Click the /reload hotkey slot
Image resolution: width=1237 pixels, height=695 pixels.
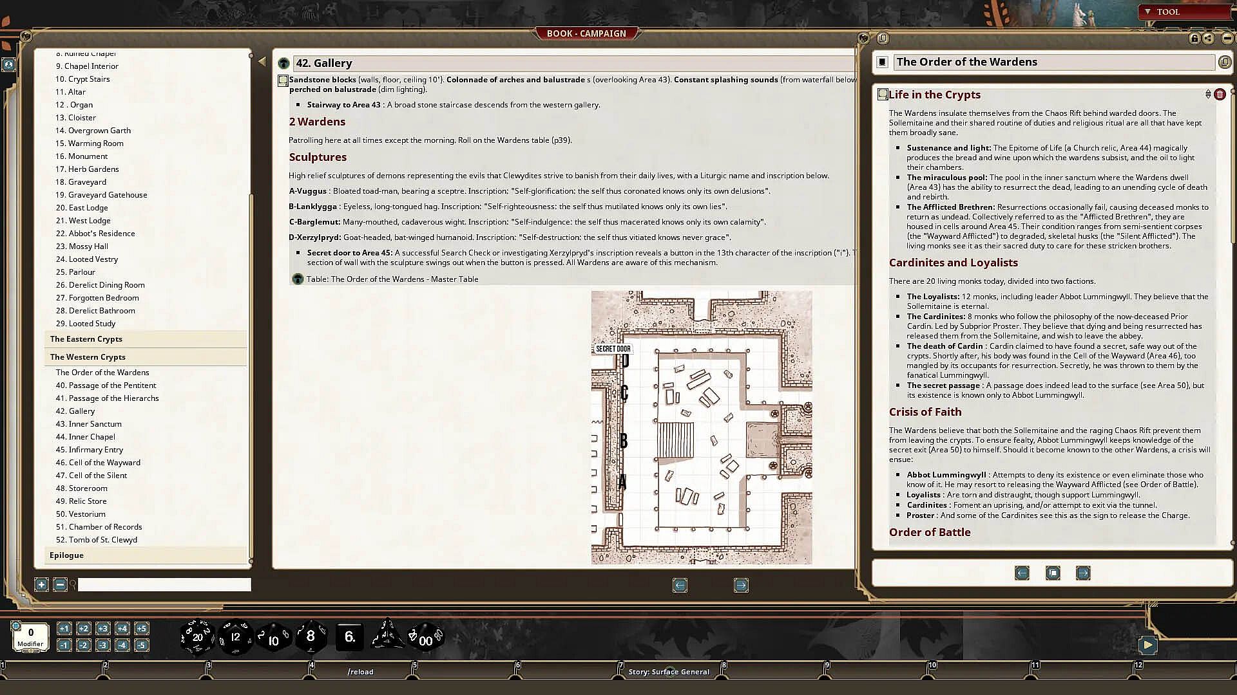360,672
